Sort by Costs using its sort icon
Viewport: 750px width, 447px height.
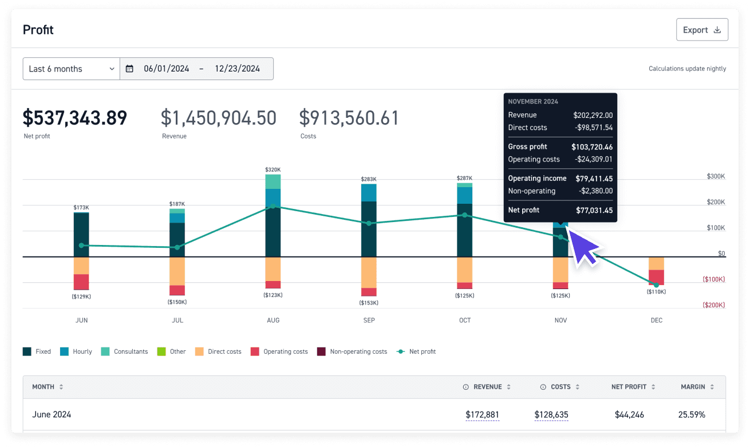point(577,386)
